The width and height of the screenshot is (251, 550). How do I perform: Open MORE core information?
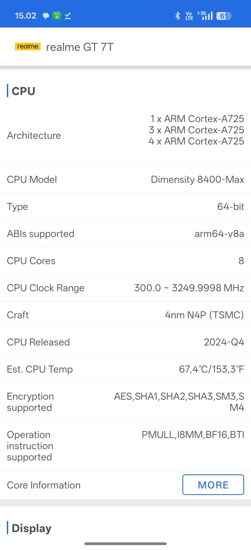point(213,485)
